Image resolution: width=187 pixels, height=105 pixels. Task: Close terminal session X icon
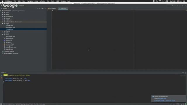pyautogui.click(x=1, y=78)
